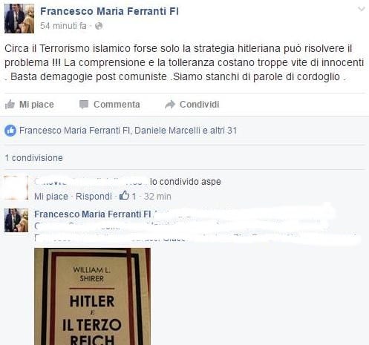Open Daniele Marcelli's profile from likes
The height and width of the screenshot is (345, 369).
click(x=167, y=131)
